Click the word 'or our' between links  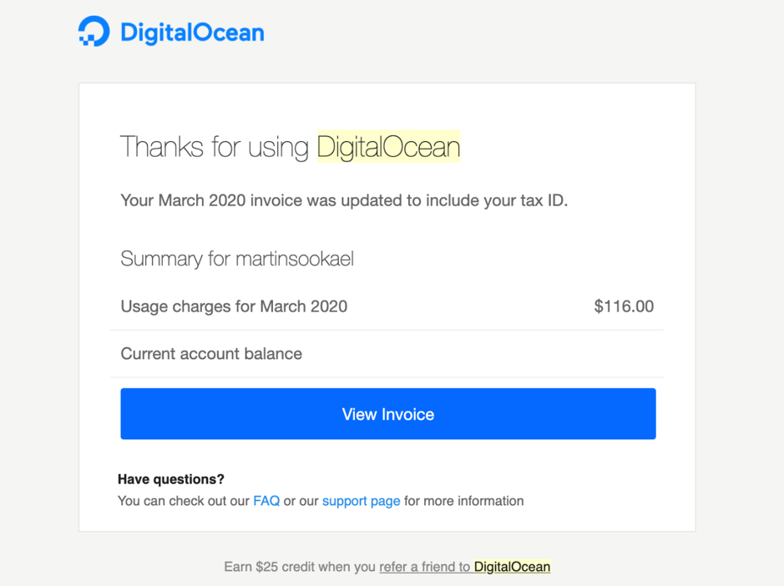coord(301,501)
